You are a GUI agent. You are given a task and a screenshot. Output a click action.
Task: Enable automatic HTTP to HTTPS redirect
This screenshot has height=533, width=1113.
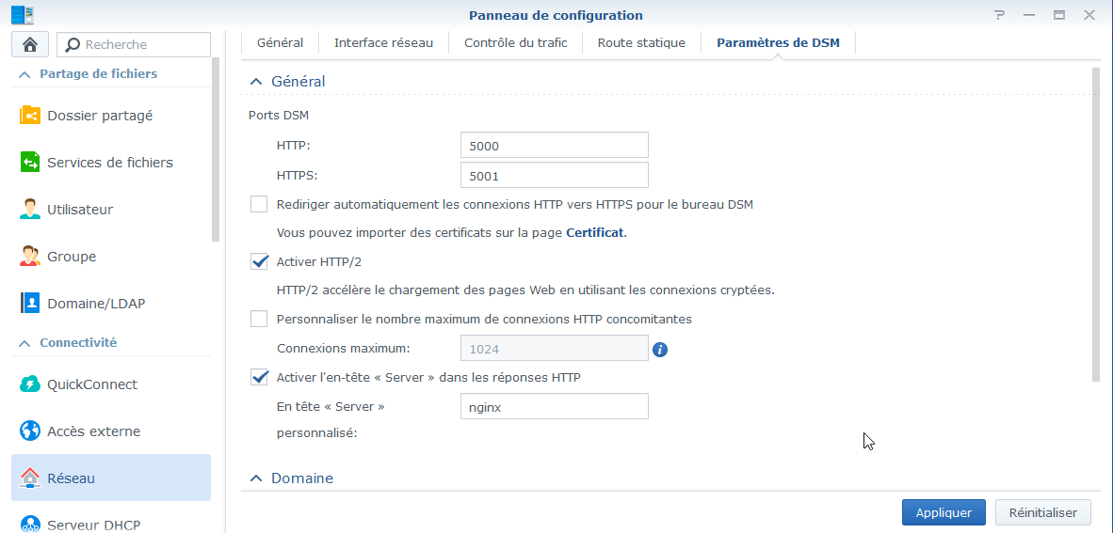tap(259, 204)
